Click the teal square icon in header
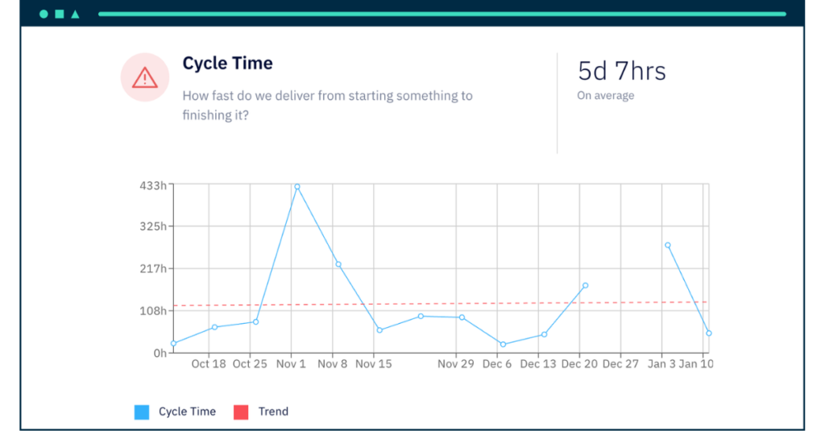This screenshot has height=431, width=825. point(60,15)
